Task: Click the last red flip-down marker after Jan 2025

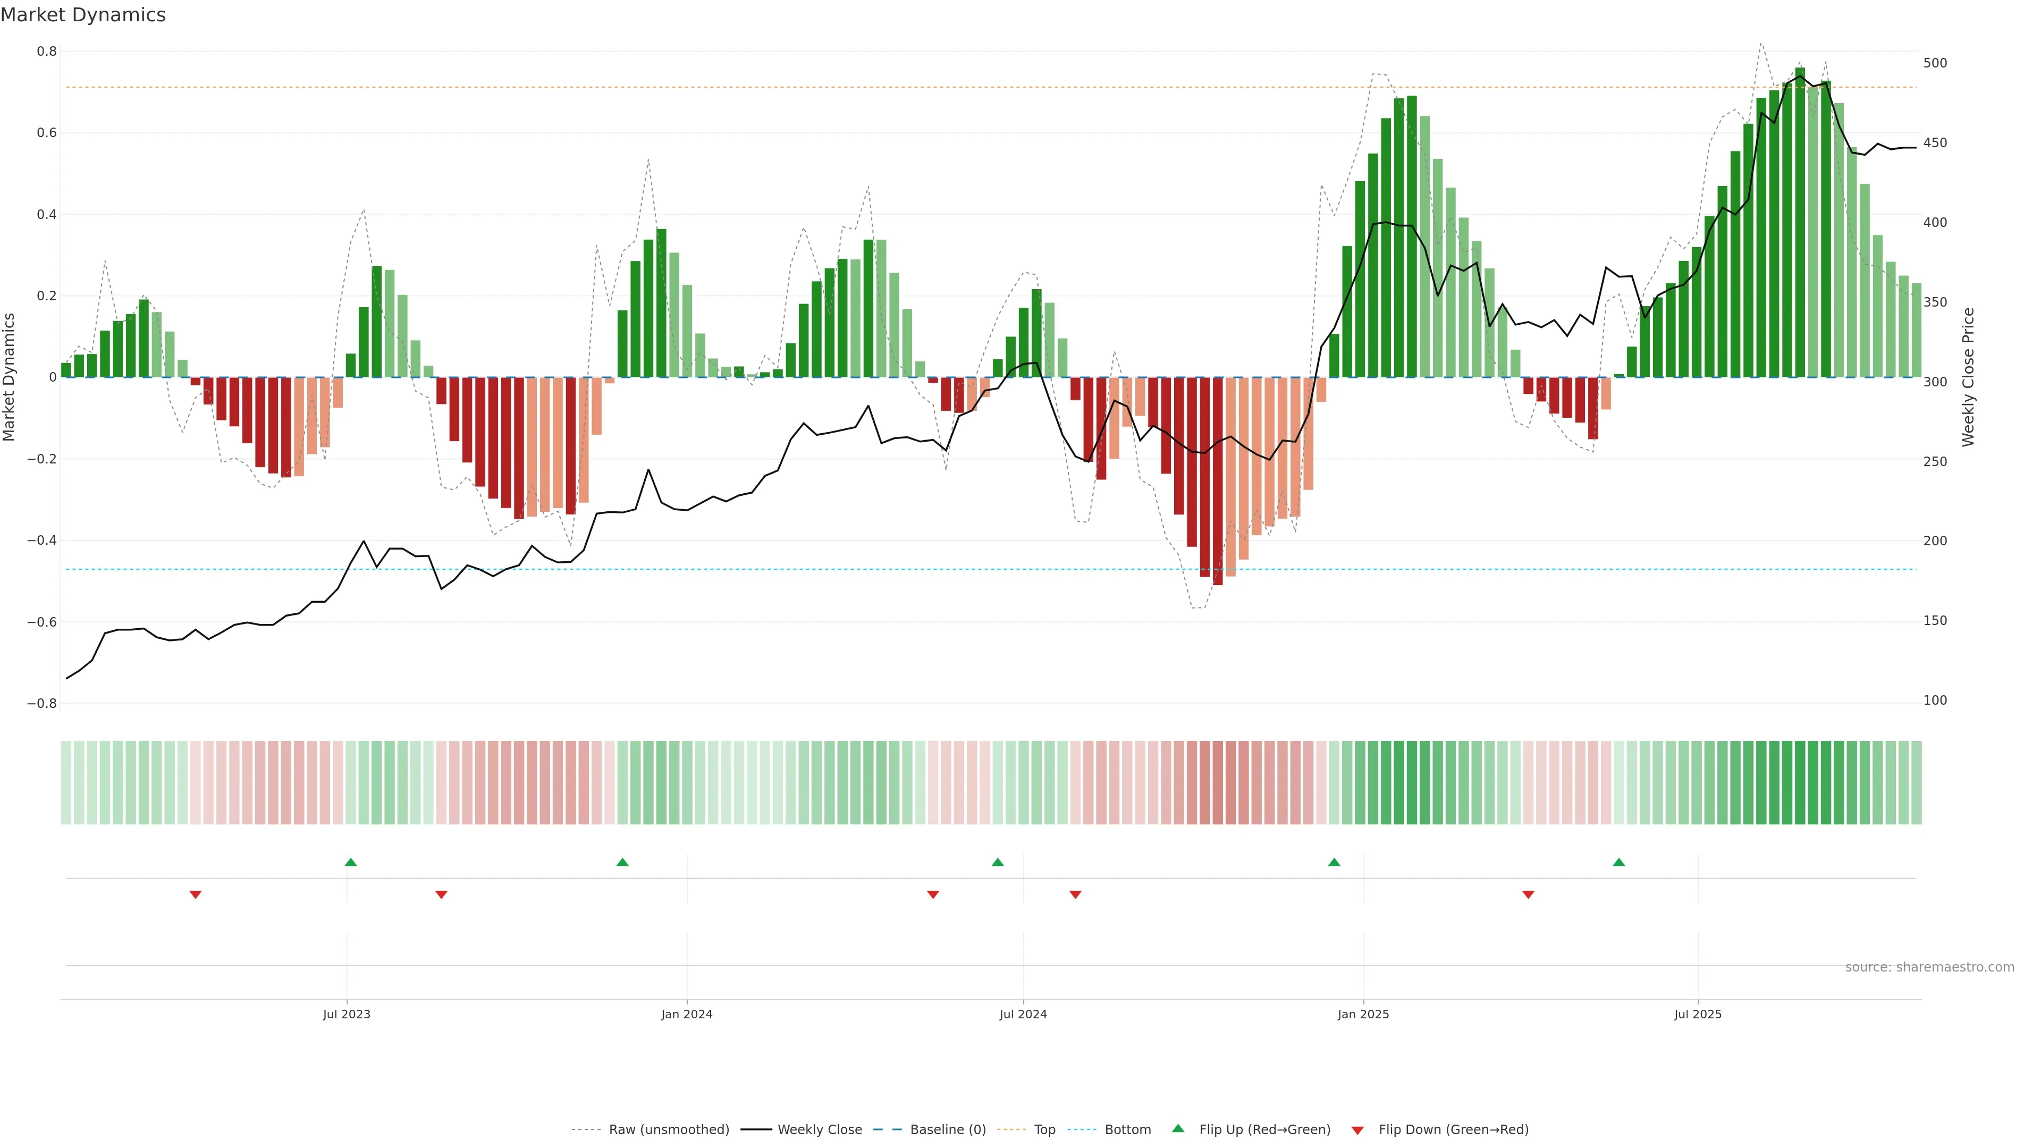Action: click(1529, 894)
